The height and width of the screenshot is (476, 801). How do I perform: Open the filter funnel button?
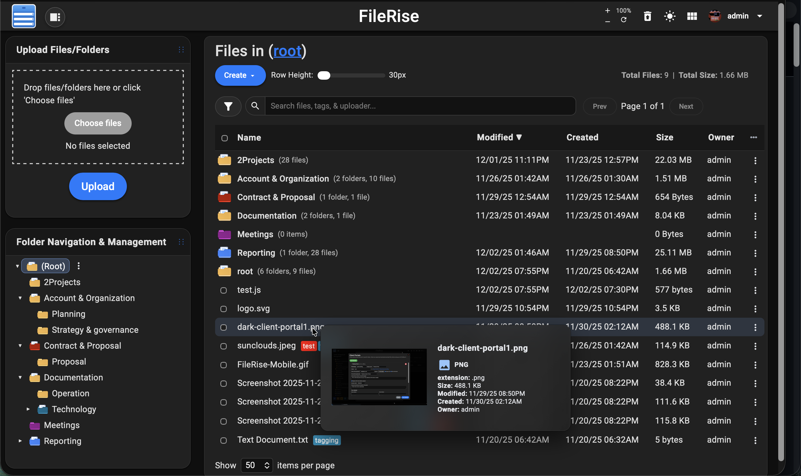[x=228, y=106]
